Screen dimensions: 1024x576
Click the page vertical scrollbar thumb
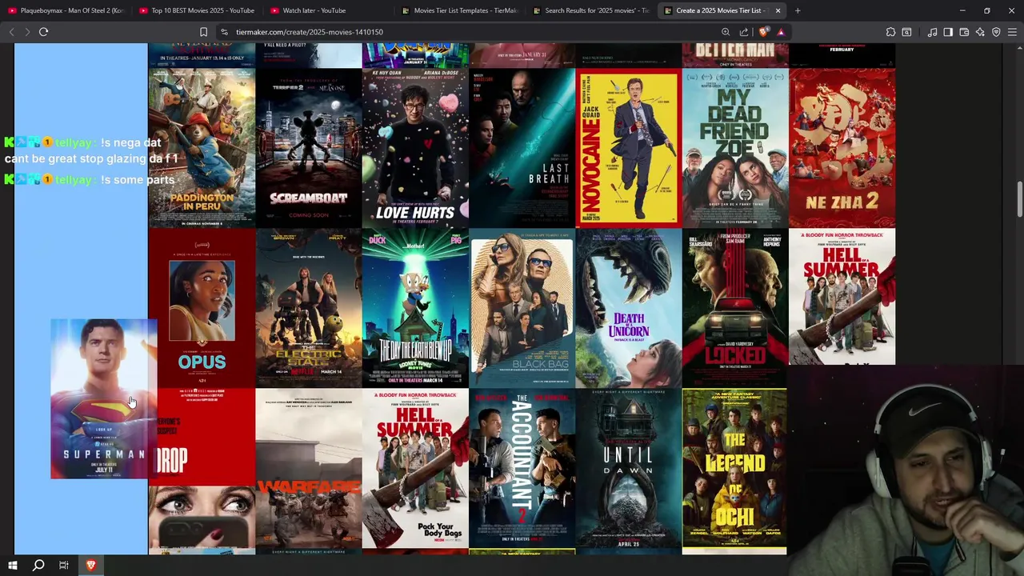click(x=1019, y=198)
